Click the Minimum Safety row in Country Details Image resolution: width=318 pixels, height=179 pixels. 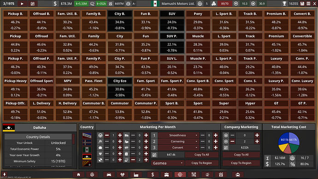pos(38,161)
